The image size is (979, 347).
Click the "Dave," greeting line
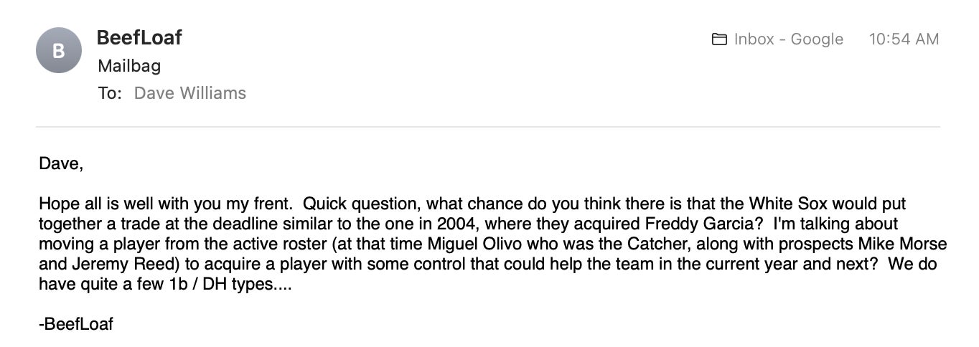61,163
